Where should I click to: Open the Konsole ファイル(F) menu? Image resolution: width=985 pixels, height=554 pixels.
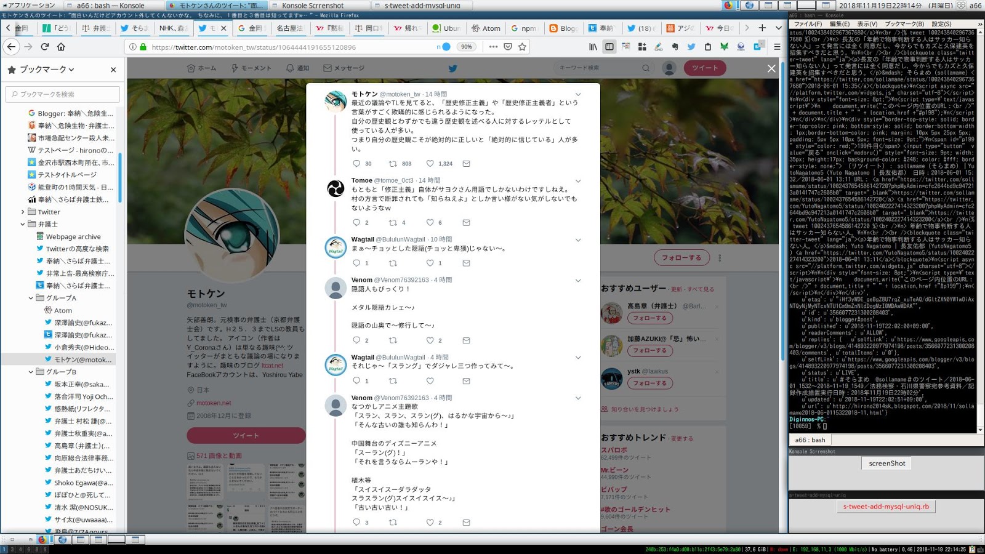click(x=808, y=24)
